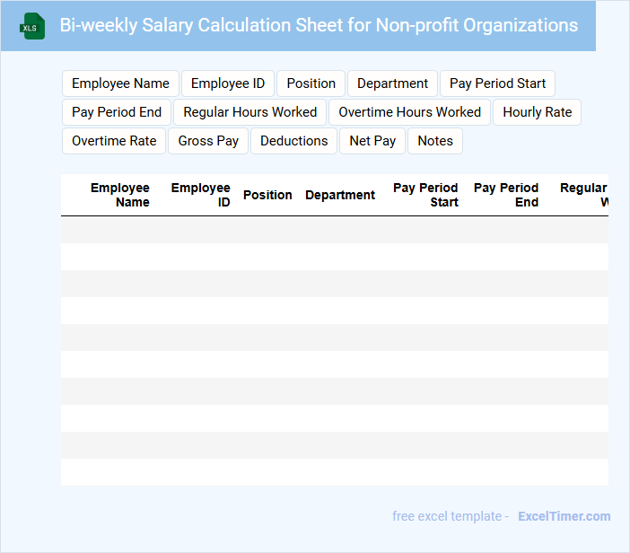This screenshot has height=553, width=630.
Task: Click the Employee ID tag
Action: point(228,83)
